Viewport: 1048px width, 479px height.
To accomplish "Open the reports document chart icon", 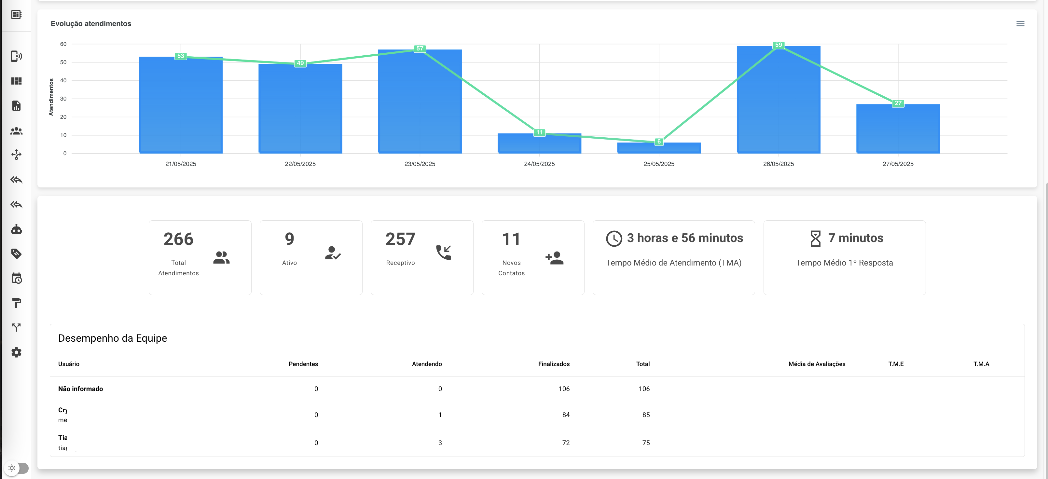I will pyautogui.click(x=16, y=106).
